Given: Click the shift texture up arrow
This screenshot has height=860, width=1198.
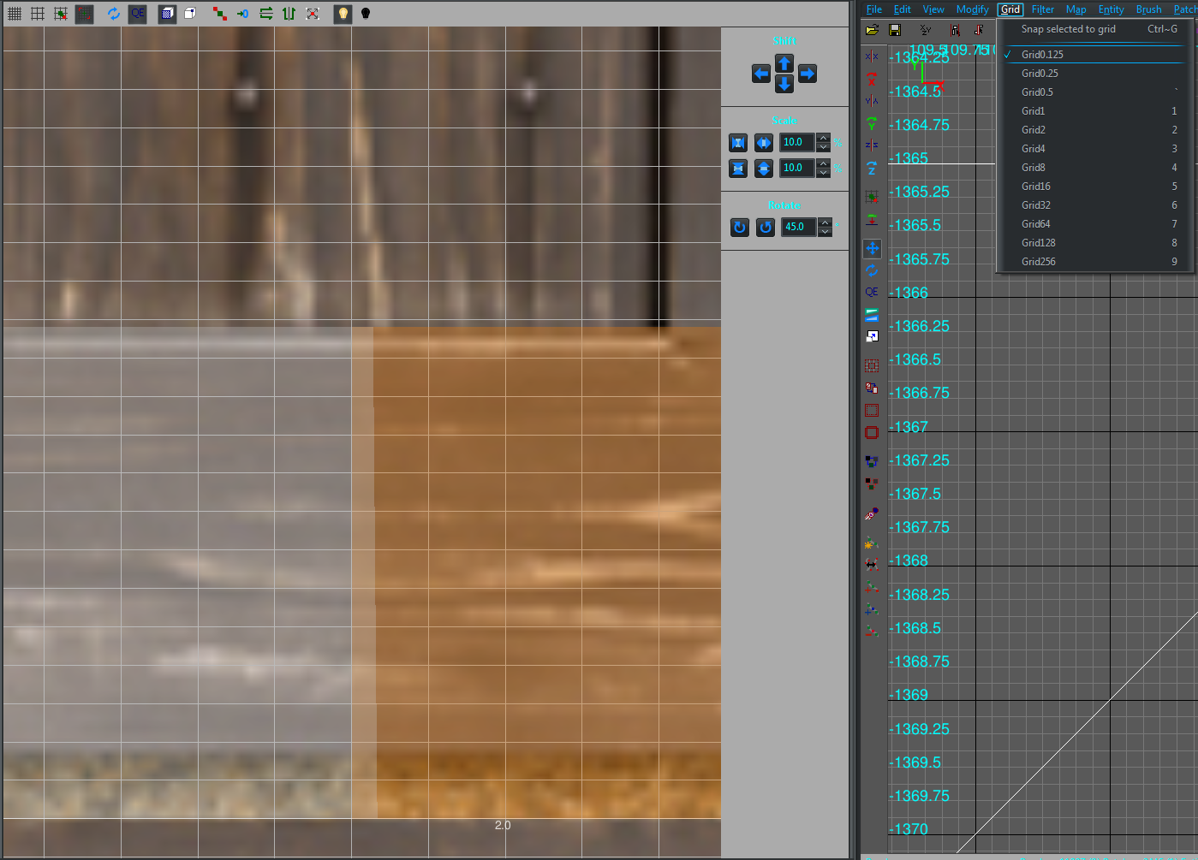Looking at the screenshot, I should click(784, 63).
